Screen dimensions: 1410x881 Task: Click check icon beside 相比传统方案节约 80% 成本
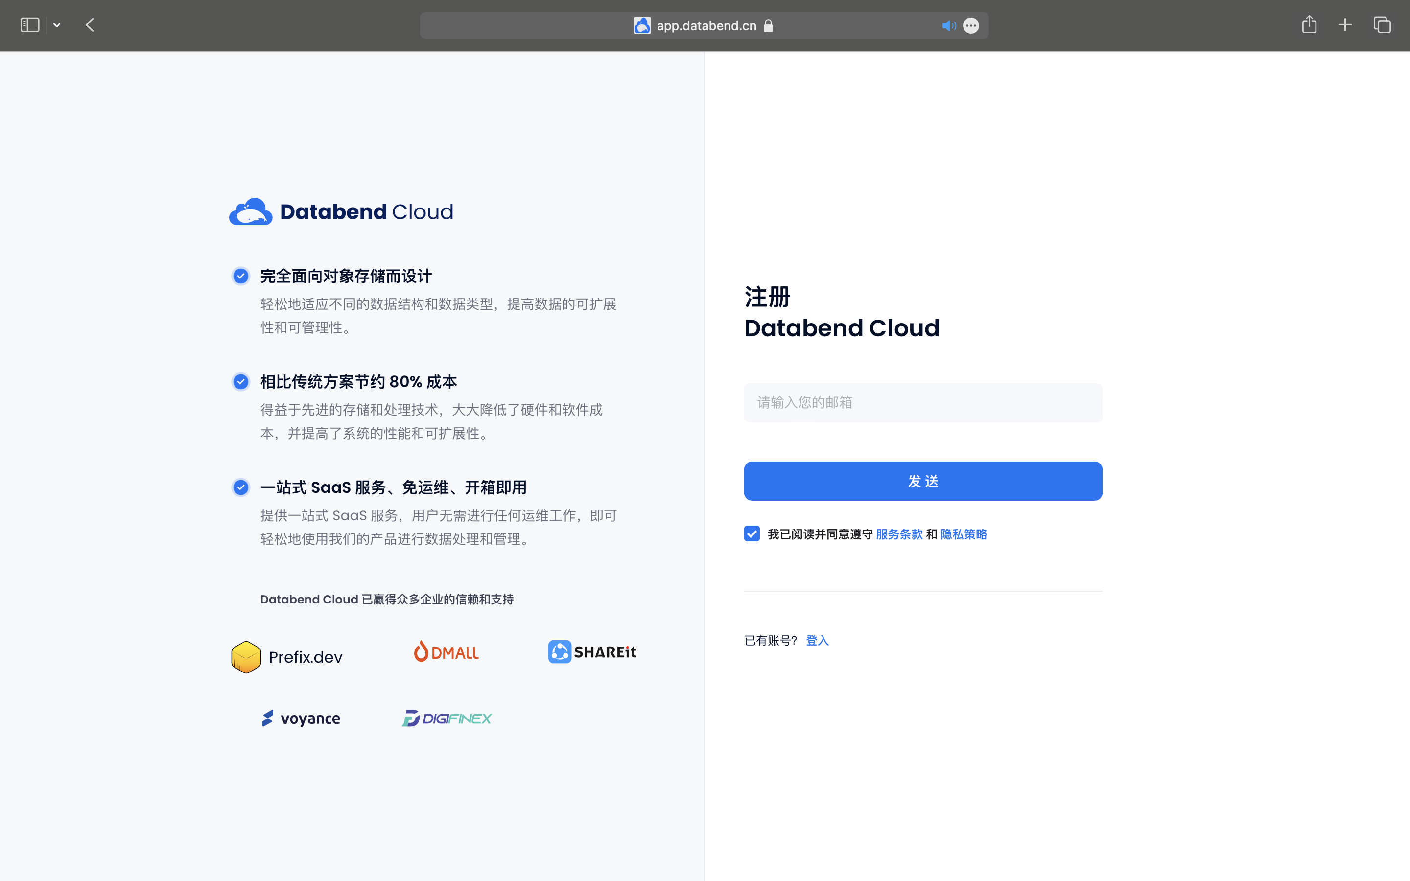click(x=241, y=382)
